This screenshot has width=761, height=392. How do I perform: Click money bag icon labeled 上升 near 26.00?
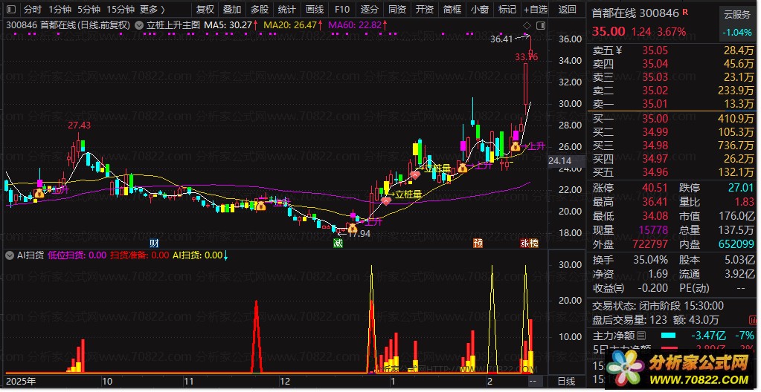click(x=516, y=146)
